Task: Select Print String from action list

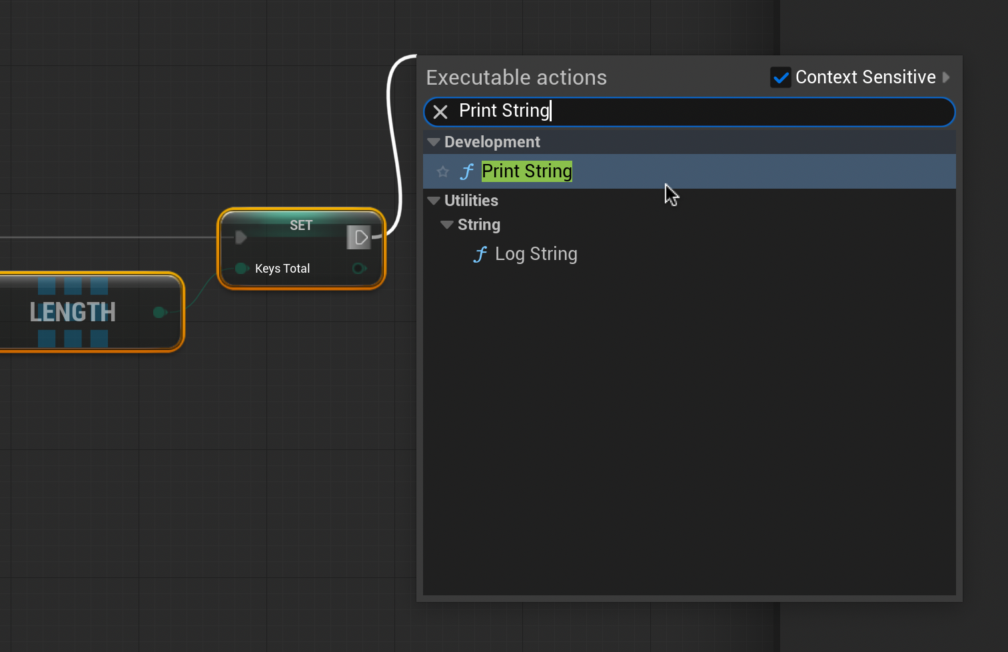Action: (x=526, y=172)
